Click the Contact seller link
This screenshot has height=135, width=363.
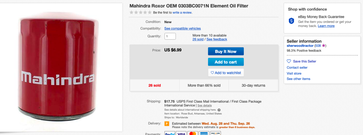tap(297, 68)
